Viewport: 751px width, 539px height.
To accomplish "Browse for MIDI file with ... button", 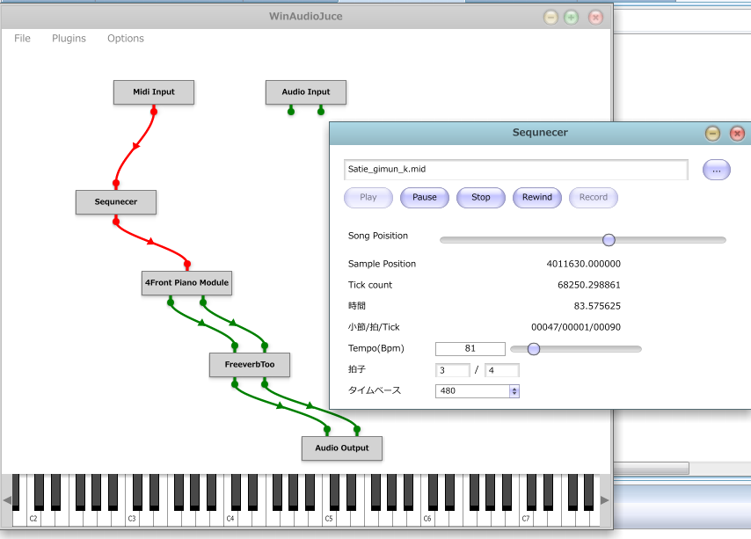I will coord(716,170).
